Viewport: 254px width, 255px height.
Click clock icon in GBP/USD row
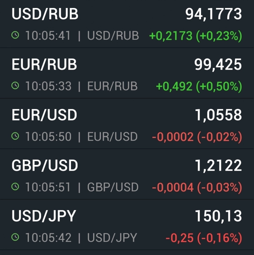click(x=15, y=187)
